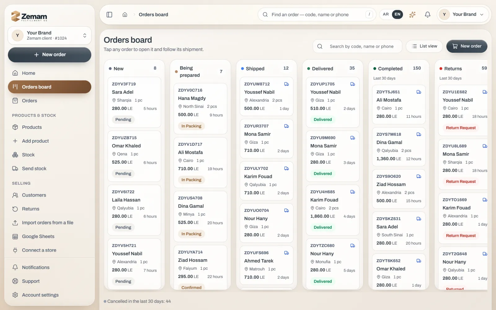Image resolution: width=496 pixels, height=310 pixels.
Task: Open Customers in sidebar
Action: (x=50, y=195)
